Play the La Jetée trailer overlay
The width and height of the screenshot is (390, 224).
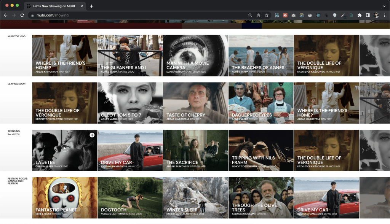[x=65, y=148]
